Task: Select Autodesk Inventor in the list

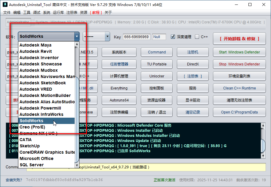Action: (47, 58)
